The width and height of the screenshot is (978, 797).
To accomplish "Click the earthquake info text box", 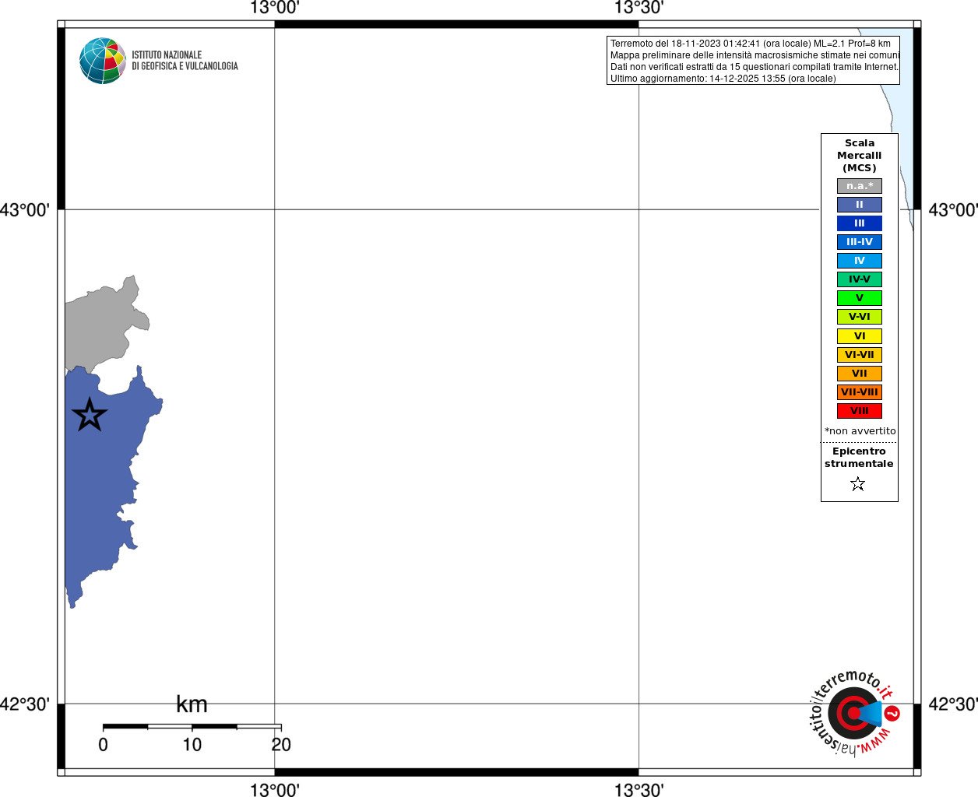I will tap(753, 61).
